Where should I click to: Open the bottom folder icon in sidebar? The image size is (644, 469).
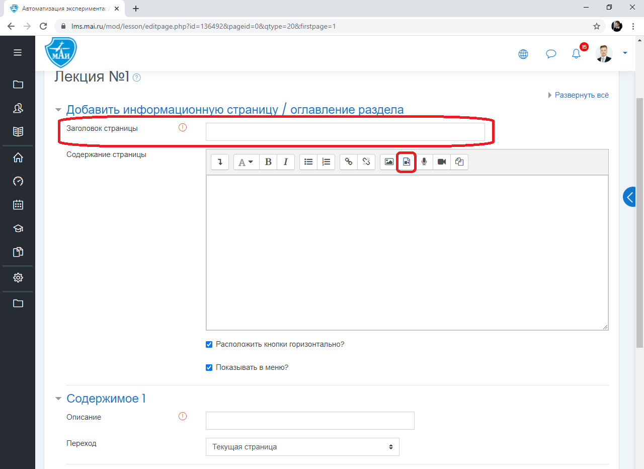[x=18, y=303]
